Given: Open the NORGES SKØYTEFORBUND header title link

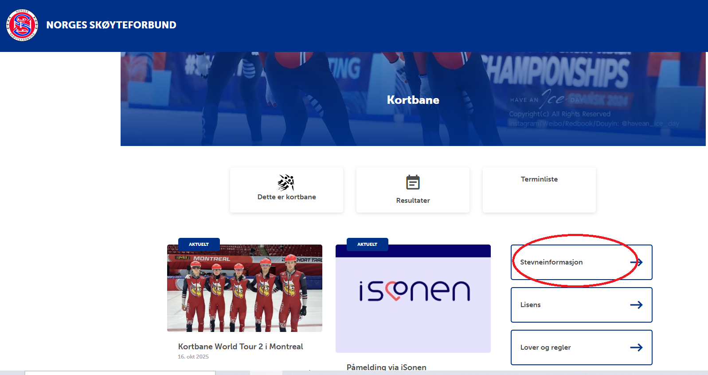Looking at the screenshot, I should pyautogui.click(x=111, y=25).
